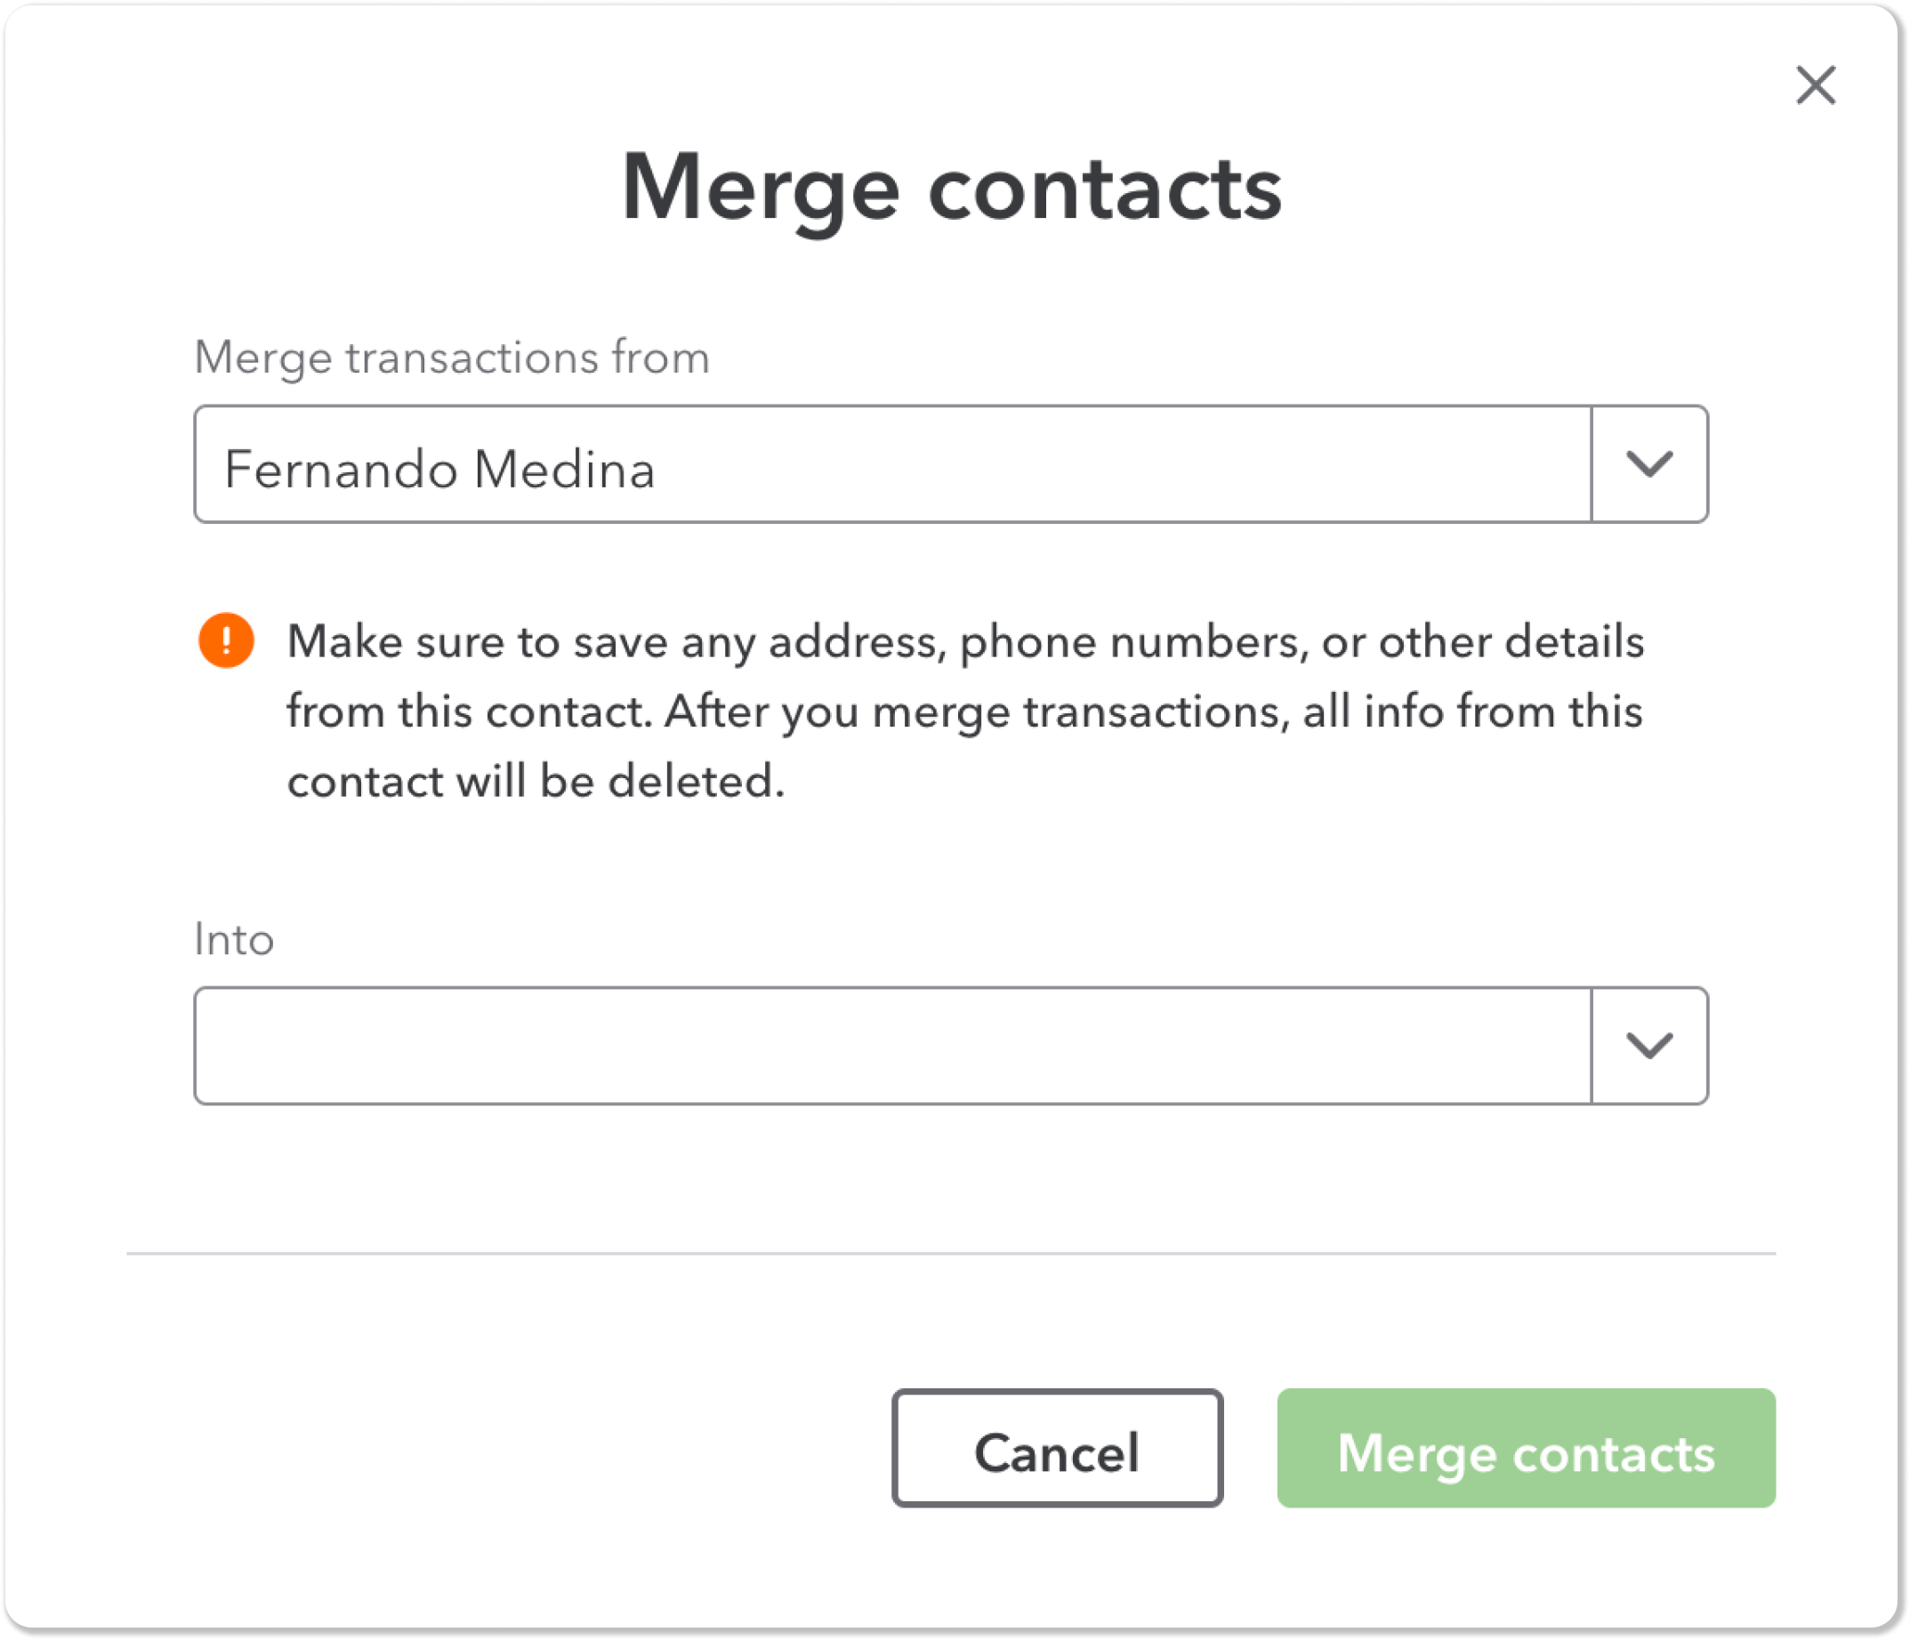The image size is (1910, 1640).
Task: Expand the 'Merge transactions from' dropdown arrow
Action: [1648, 464]
